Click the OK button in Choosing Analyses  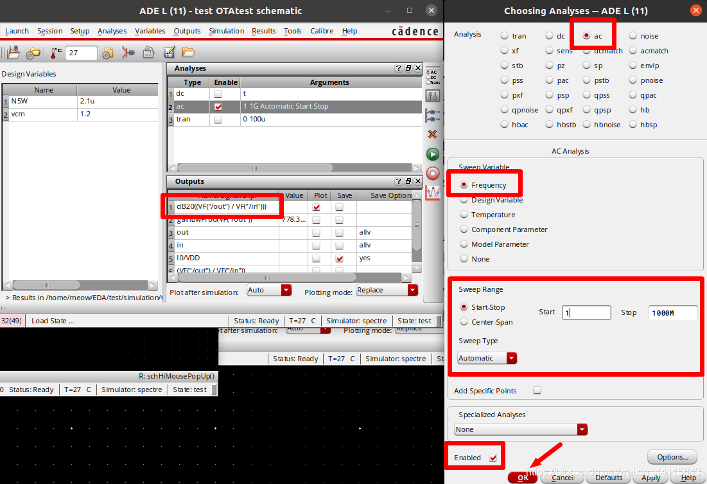tap(523, 477)
